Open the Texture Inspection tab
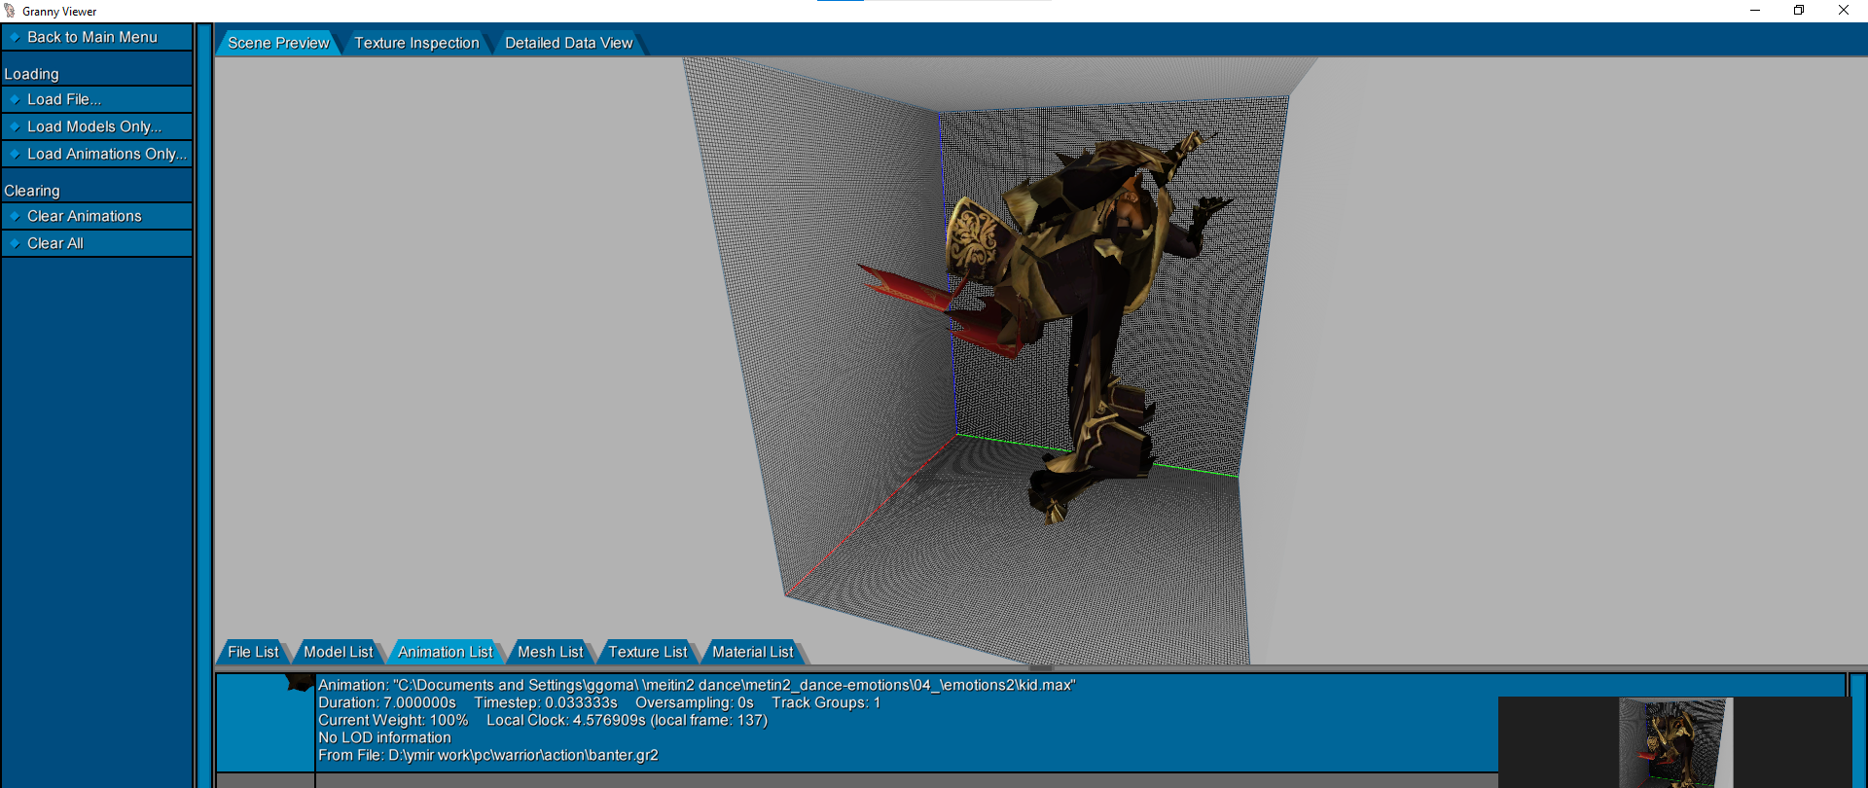Screen dimensions: 1868x788 coord(416,43)
